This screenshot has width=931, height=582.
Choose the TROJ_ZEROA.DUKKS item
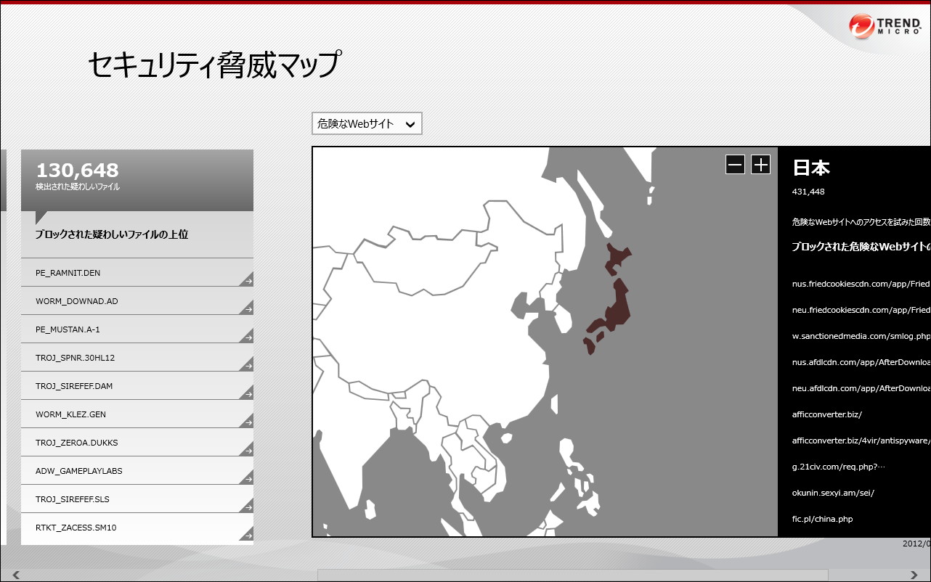click(137, 443)
